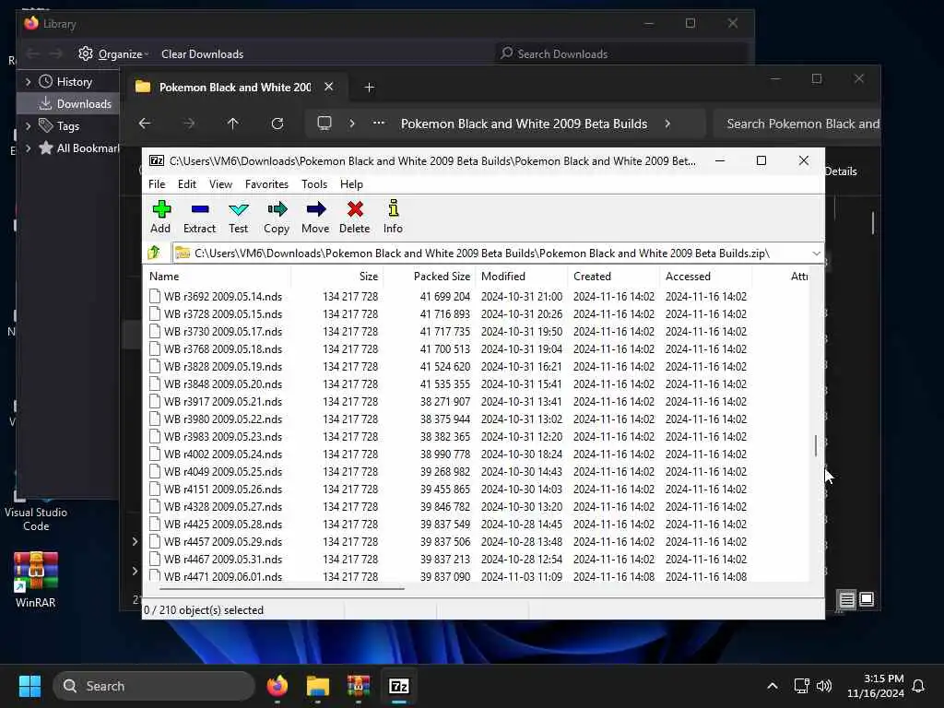Open the WinRAR desktop shortcut

pyautogui.click(x=36, y=580)
